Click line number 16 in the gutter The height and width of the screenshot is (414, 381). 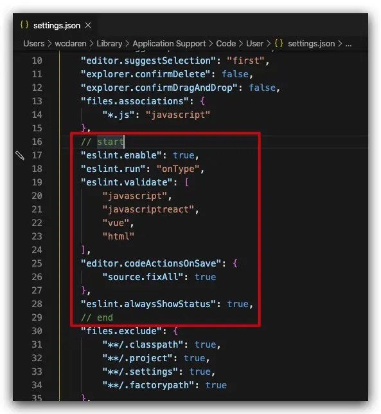coord(37,142)
